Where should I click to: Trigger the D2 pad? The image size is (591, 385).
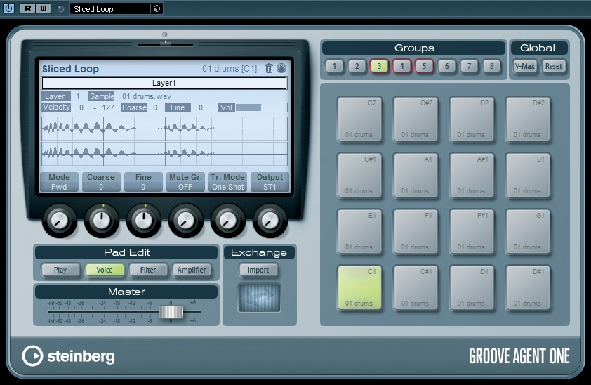click(x=472, y=119)
